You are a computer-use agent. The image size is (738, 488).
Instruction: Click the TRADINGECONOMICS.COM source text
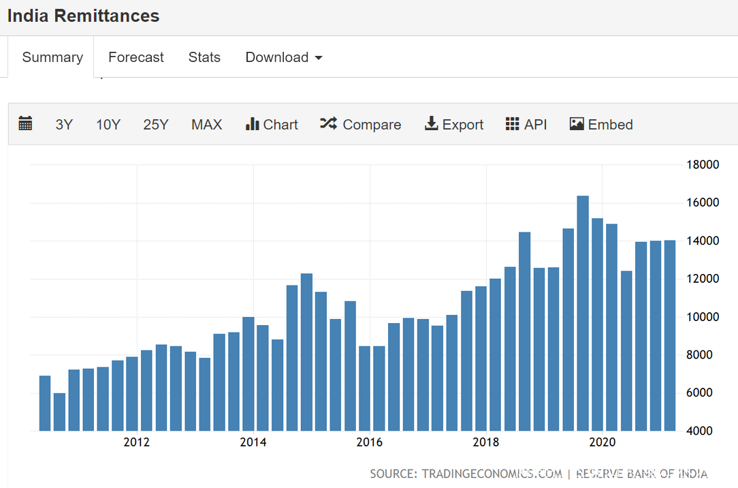pos(492,473)
